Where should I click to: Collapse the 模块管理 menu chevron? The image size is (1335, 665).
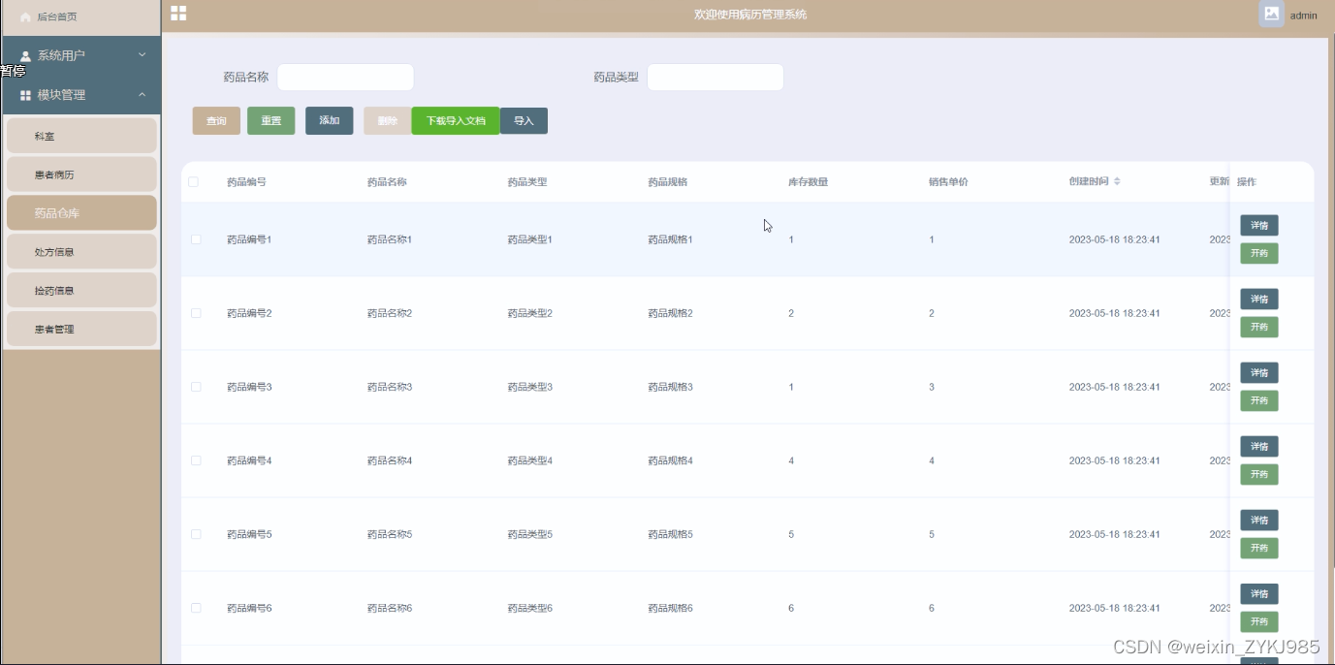pyautogui.click(x=143, y=94)
